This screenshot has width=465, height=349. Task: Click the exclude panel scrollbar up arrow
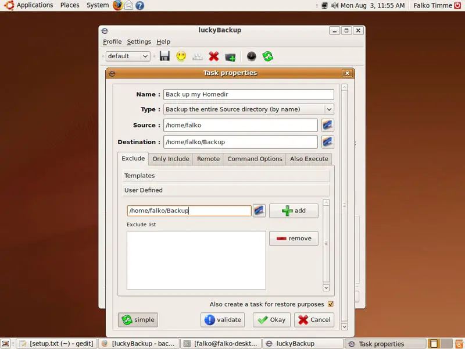tap(326, 202)
